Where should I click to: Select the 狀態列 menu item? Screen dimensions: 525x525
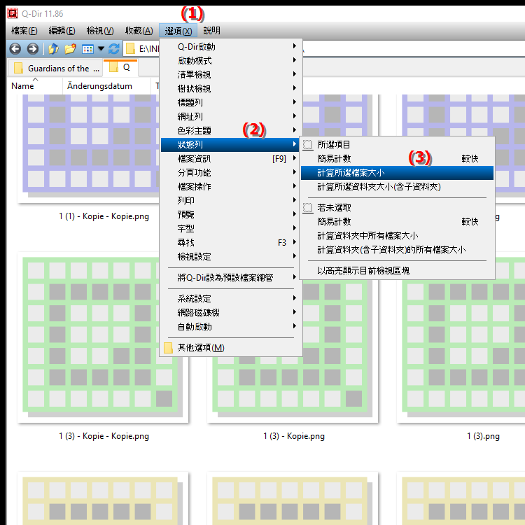tap(231, 145)
